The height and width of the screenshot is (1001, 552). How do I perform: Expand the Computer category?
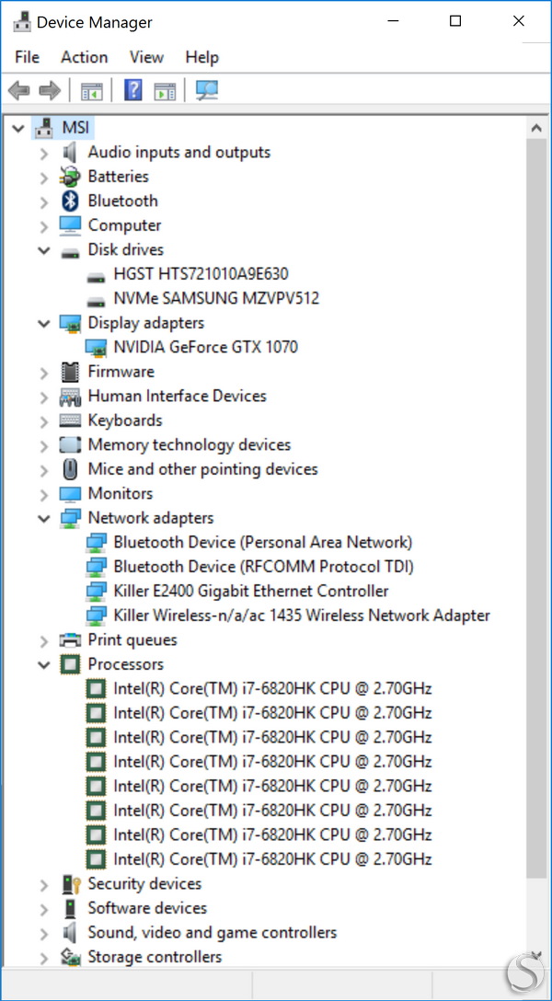pyautogui.click(x=43, y=226)
